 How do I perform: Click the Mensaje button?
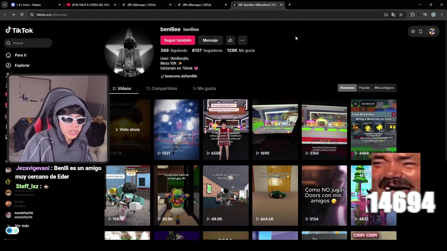click(210, 40)
